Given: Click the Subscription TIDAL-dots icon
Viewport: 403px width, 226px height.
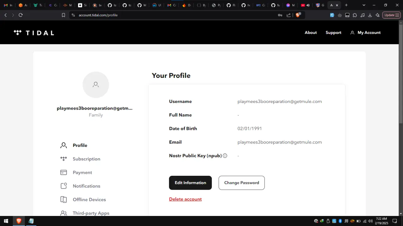Looking at the screenshot, I should click(x=64, y=159).
